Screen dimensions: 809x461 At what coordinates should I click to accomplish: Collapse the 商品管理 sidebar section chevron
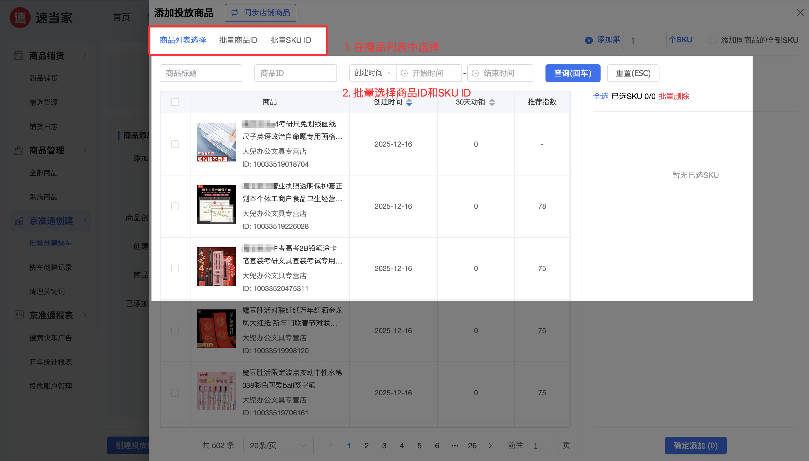[x=85, y=150]
